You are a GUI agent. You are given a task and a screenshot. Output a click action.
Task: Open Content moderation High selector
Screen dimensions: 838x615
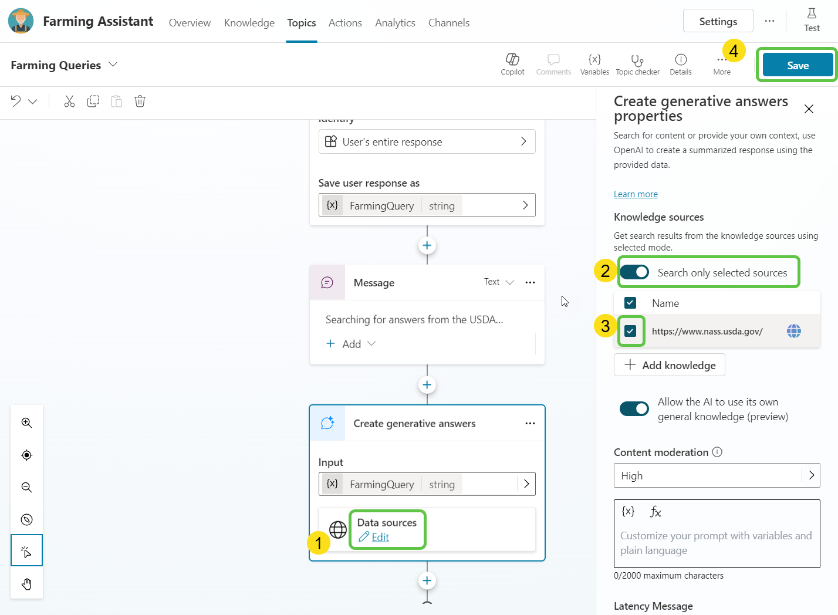click(x=717, y=475)
